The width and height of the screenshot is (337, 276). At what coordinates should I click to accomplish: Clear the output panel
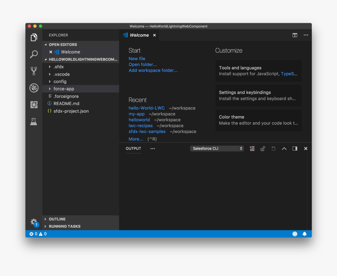click(252, 149)
